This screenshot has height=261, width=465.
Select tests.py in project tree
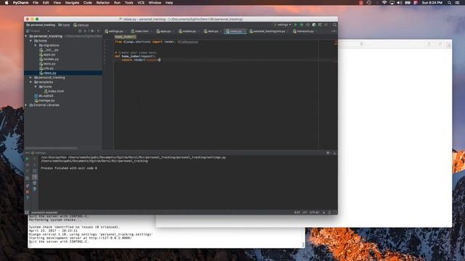[49, 64]
